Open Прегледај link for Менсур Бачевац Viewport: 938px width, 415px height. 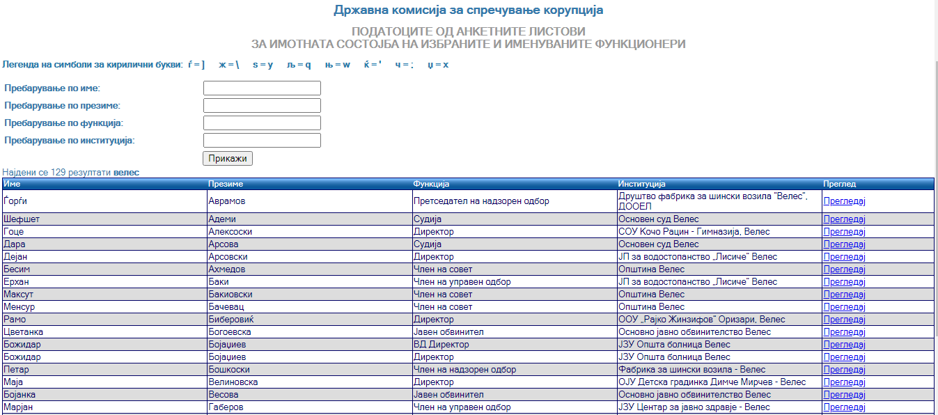pyautogui.click(x=844, y=307)
